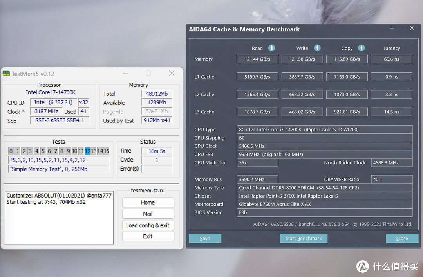This screenshot has width=423, height=277.
Task: Click the Simple Memory Test description line
Action: coord(59,169)
